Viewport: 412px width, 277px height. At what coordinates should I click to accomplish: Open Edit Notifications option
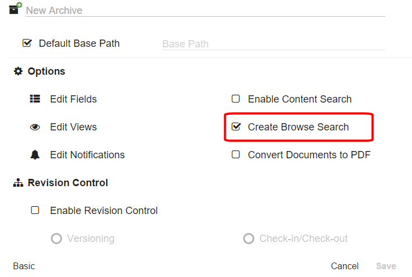(87, 155)
